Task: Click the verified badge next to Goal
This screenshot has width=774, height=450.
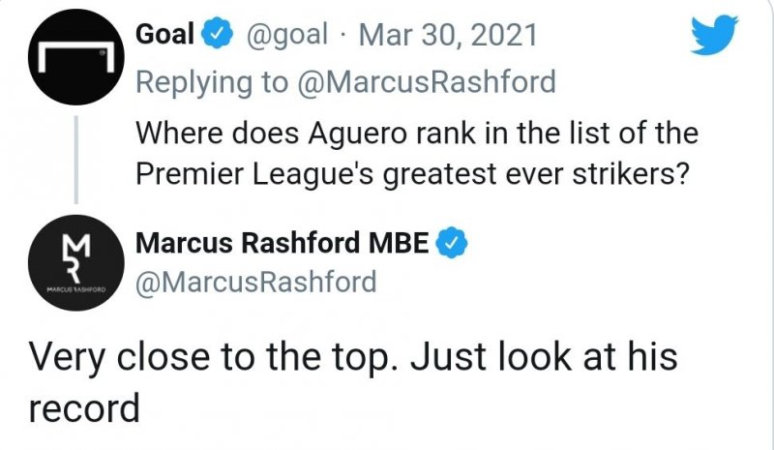Action: coord(218,37)
